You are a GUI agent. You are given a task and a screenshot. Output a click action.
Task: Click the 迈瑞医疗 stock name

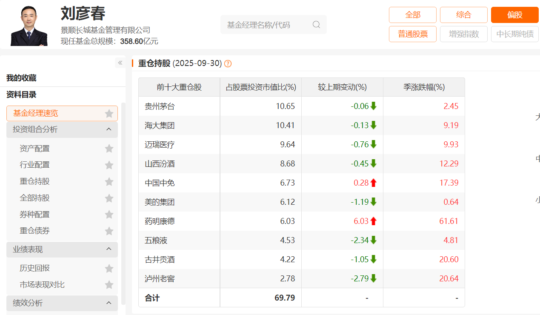click(160, 145)
